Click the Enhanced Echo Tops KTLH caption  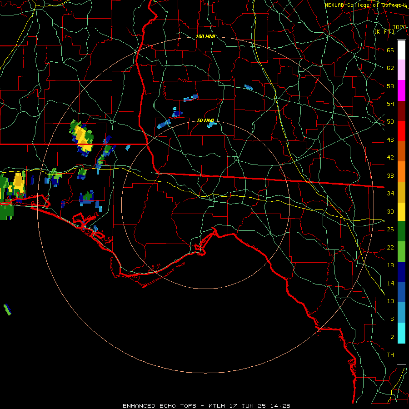[206, 406]
